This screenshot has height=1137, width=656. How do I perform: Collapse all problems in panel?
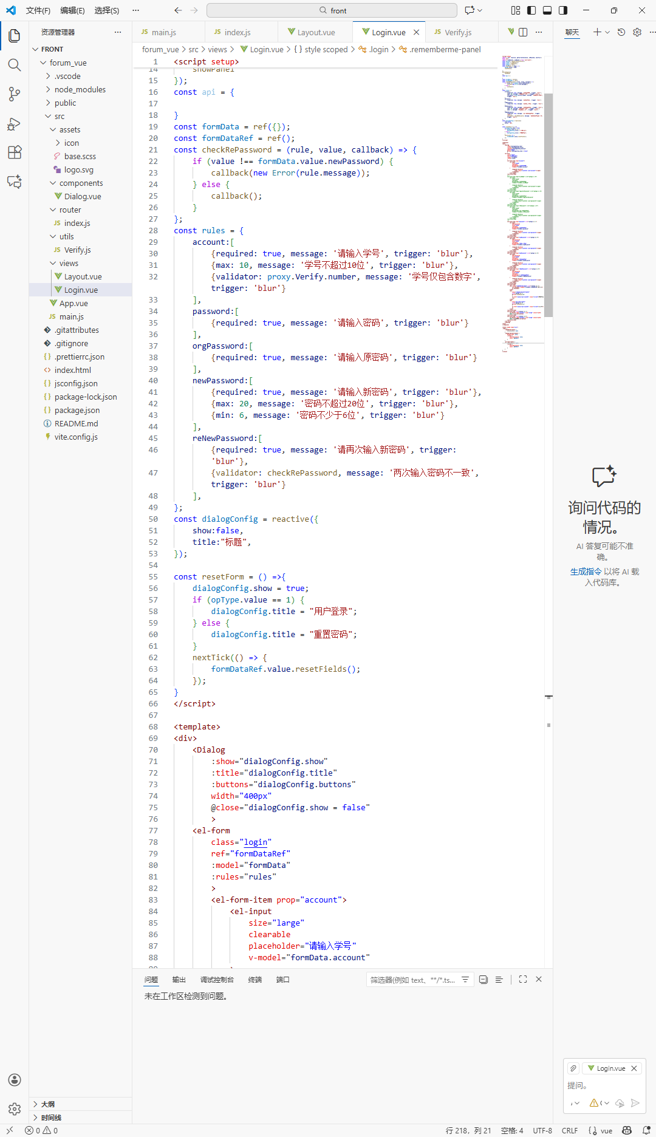tap(483, 980)
